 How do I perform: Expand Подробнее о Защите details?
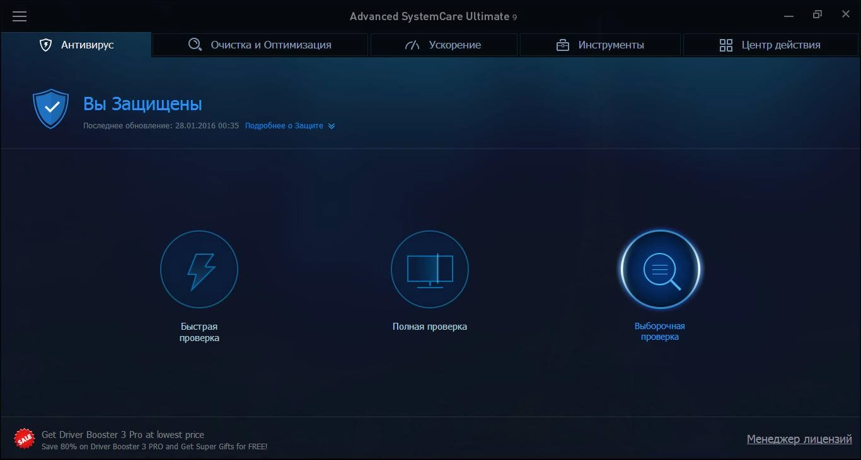pos(290,126)
